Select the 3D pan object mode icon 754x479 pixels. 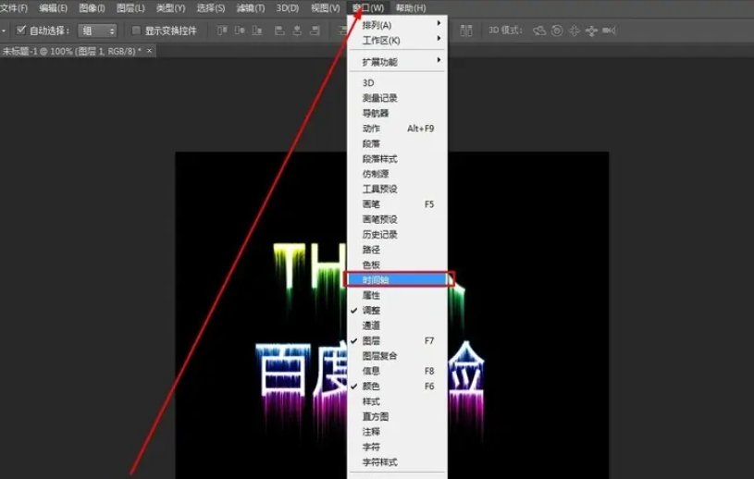click(575, 31)
